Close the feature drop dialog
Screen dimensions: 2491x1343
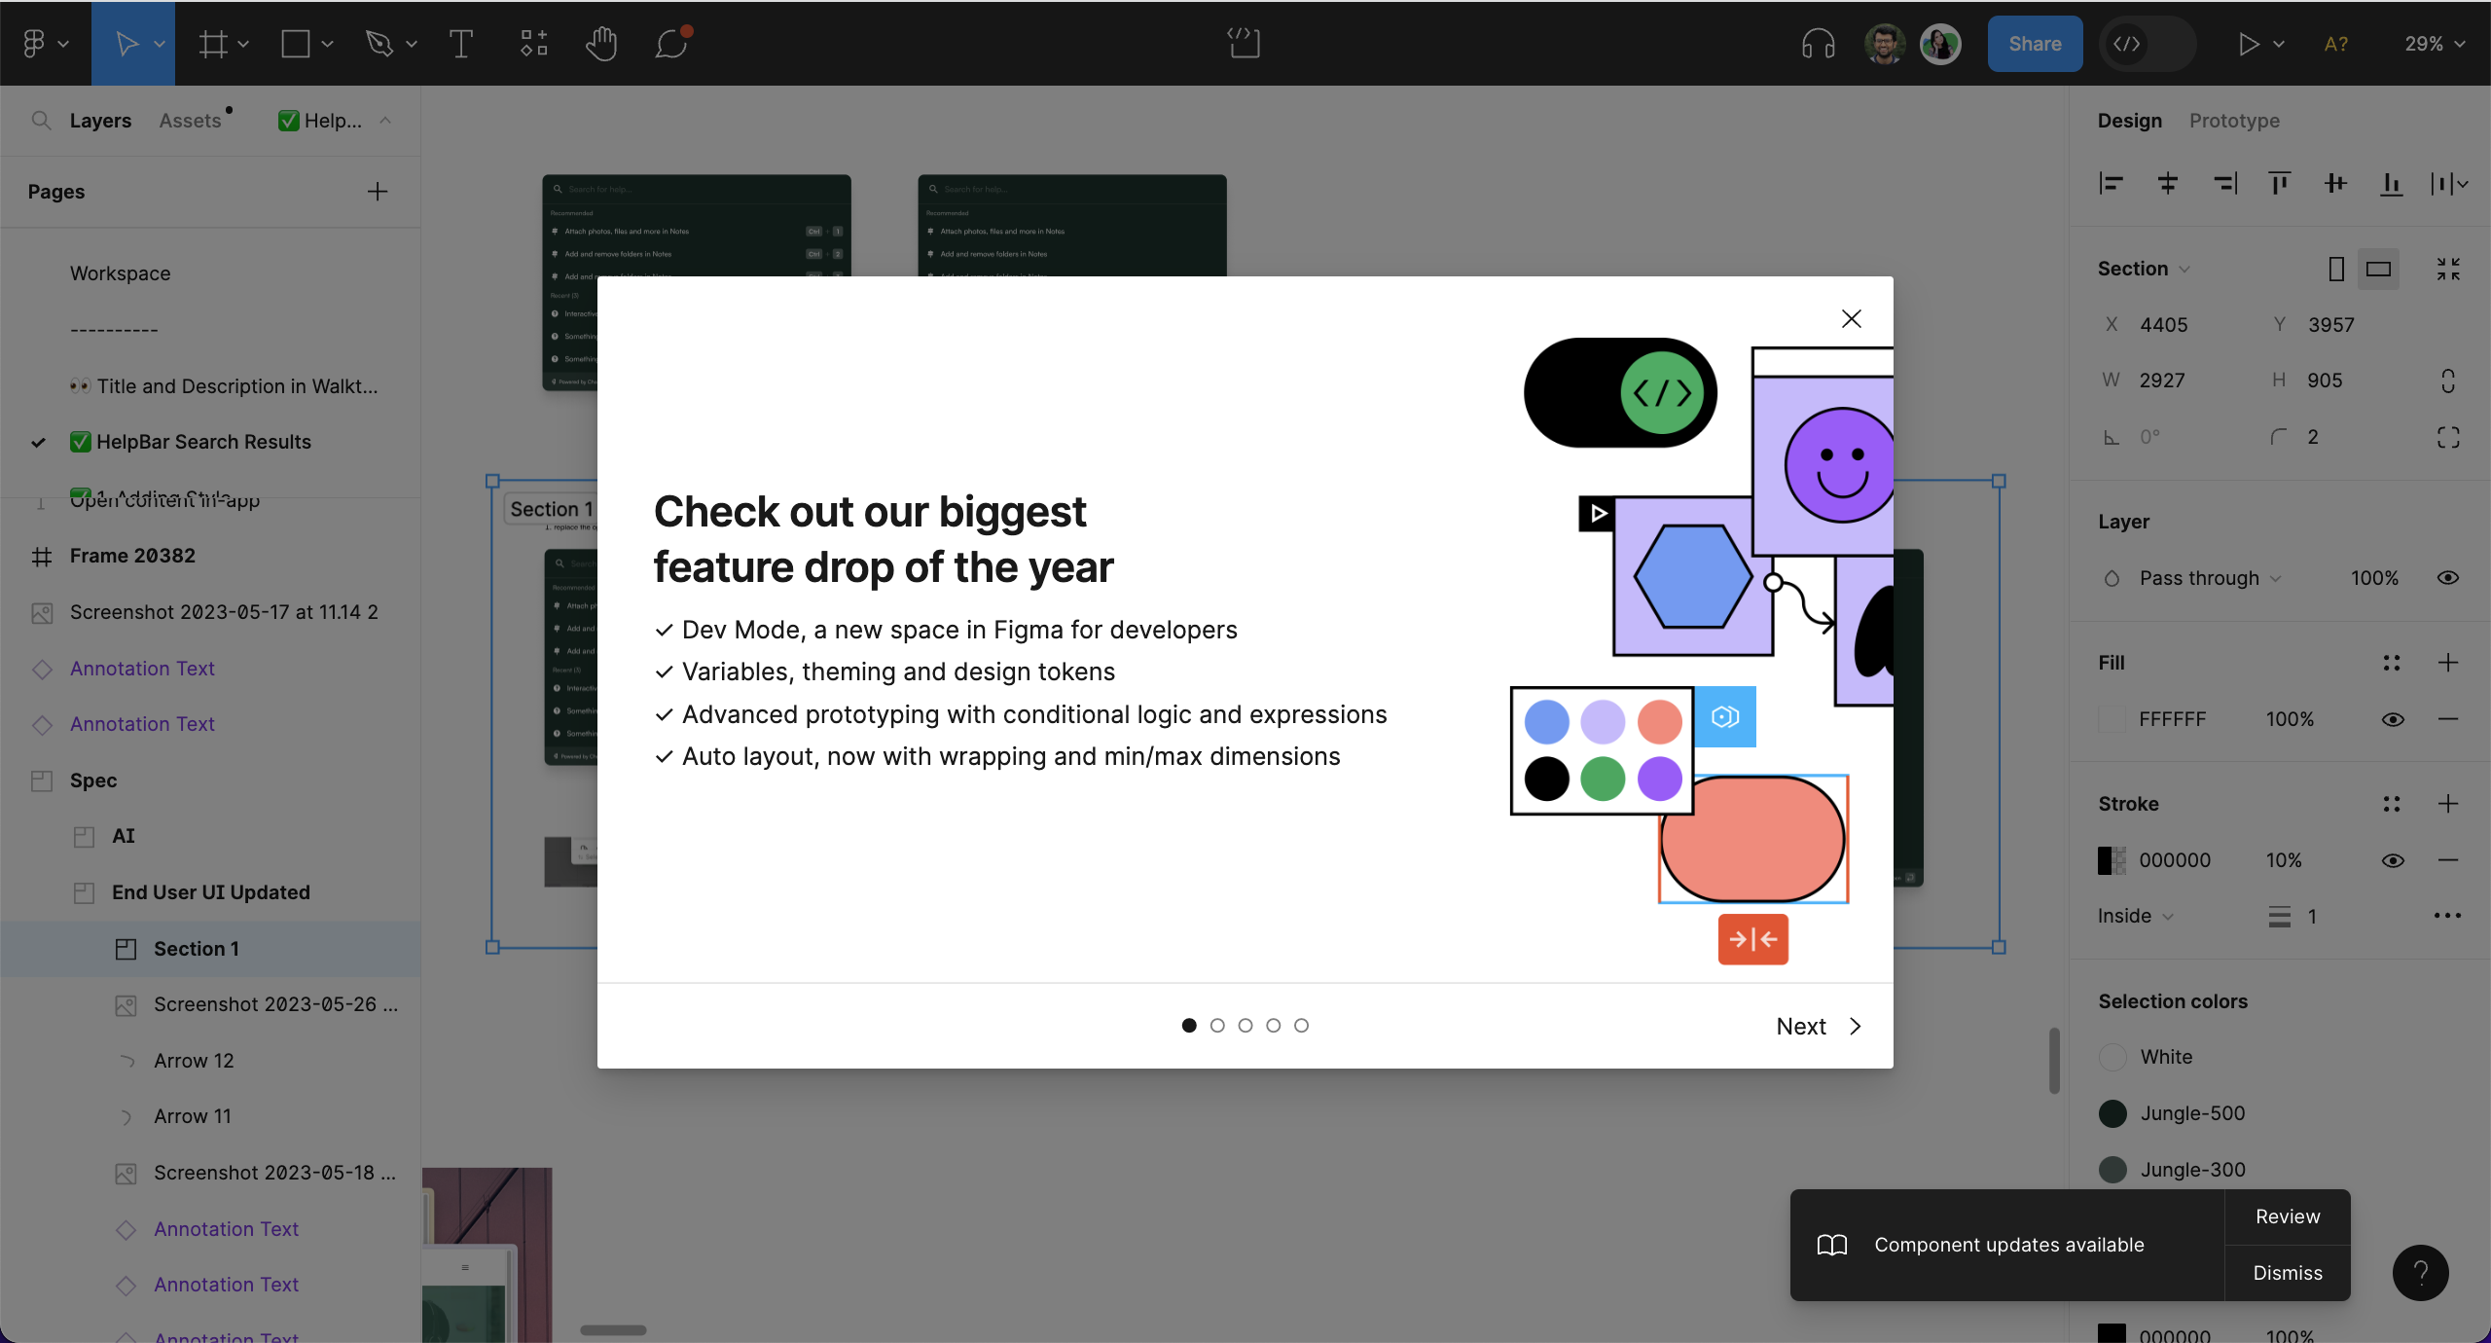click(x=1851, y=319)
